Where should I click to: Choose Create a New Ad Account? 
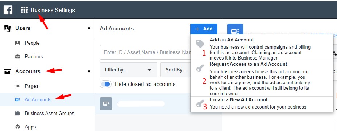[262, 103]
